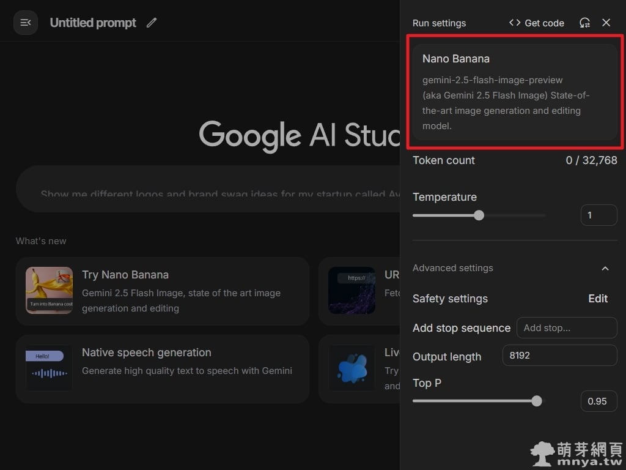Screen dimensions: 626x470
Task: Open the Nano Banana model selector
Action: [515, 92]
